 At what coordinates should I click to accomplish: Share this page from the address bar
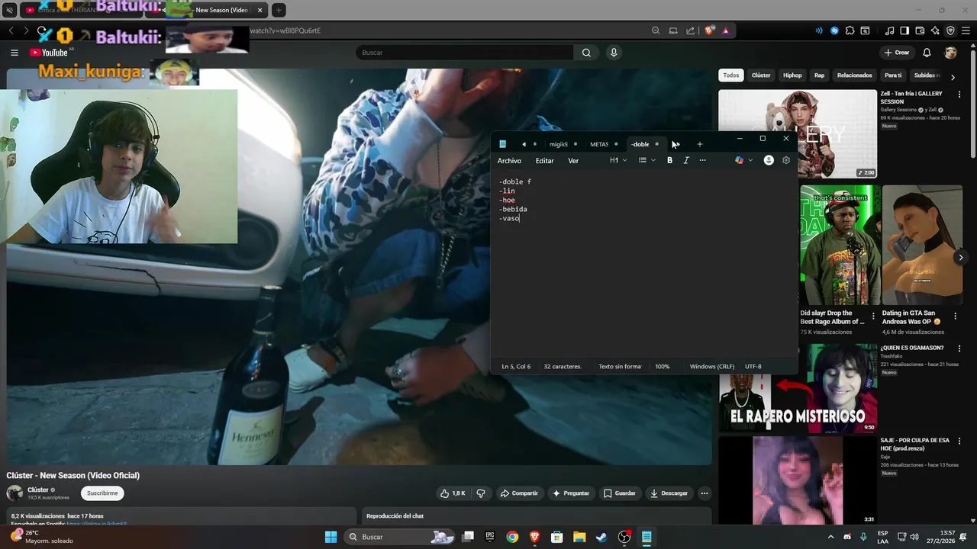pos(691,30)
